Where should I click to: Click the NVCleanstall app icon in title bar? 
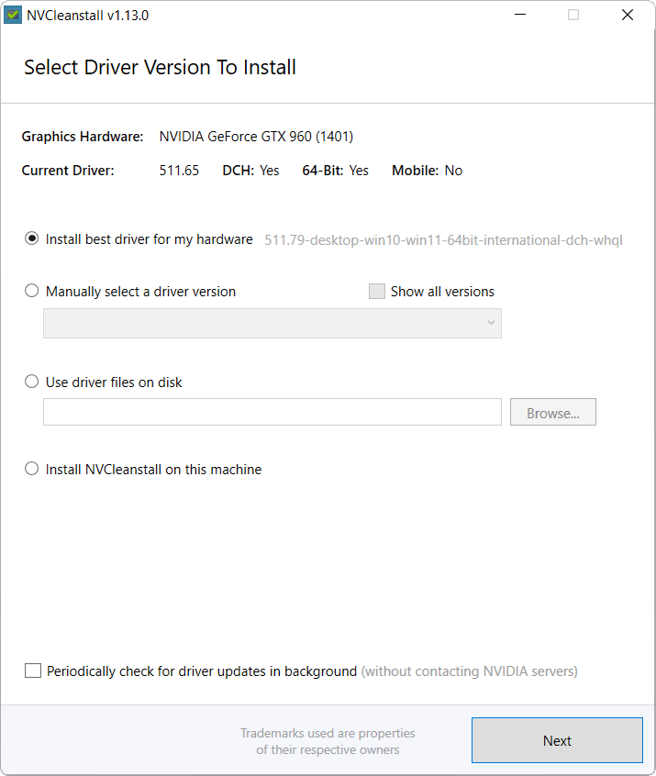13,15
